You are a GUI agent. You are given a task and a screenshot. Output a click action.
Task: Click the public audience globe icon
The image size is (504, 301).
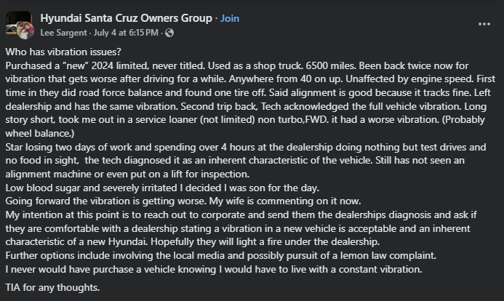tap(169, 33)
